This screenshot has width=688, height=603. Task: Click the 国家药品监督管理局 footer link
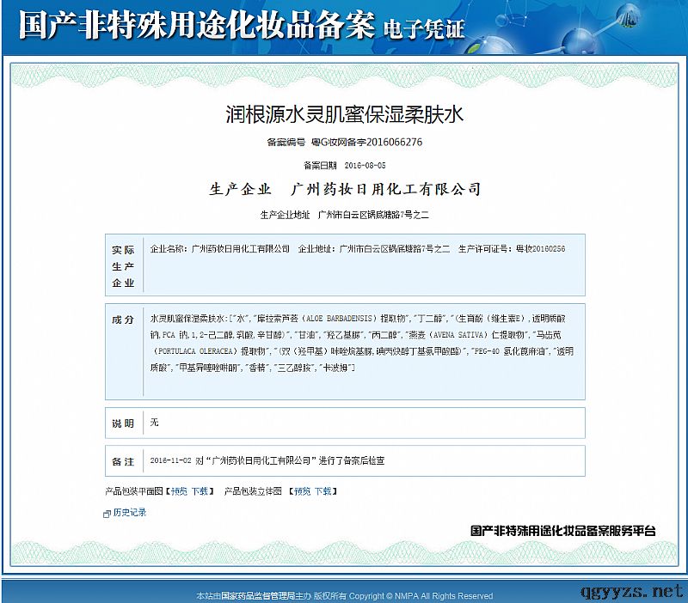[254, 595]
